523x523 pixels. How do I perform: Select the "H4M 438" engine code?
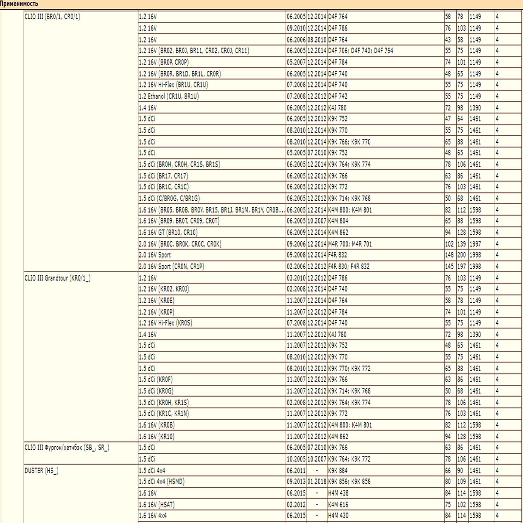(338, 493)
